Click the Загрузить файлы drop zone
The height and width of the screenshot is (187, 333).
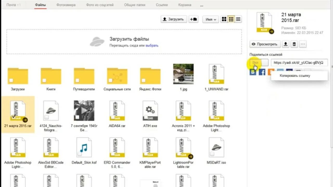tap(124, 42)
